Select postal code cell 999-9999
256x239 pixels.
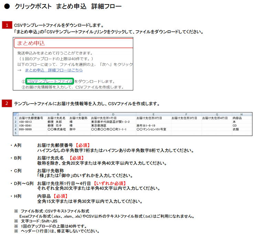pos(33,129)
